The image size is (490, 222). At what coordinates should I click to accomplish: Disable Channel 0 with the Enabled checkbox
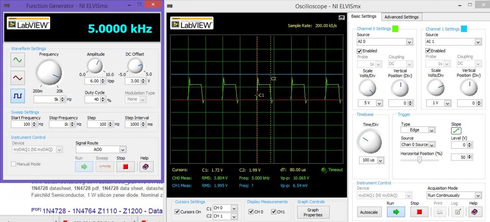(359, 51)
